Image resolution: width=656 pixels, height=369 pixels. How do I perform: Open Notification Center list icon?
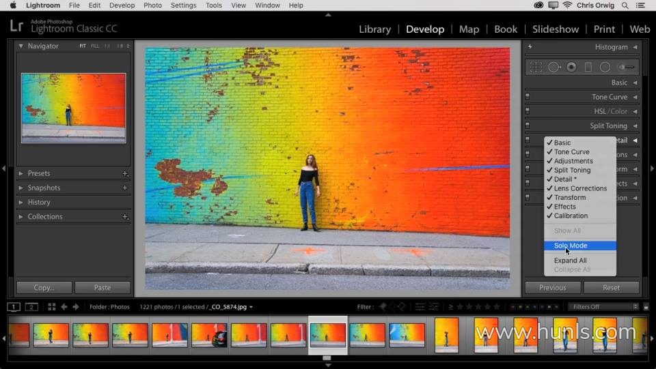click(640, 5)
